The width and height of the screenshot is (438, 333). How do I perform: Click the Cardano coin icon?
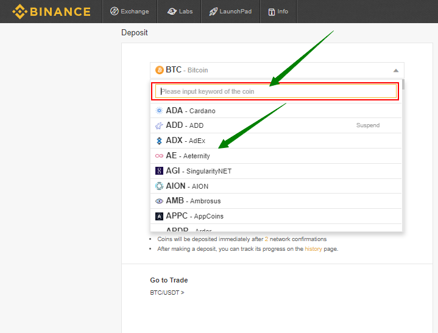tap(159, 111)
